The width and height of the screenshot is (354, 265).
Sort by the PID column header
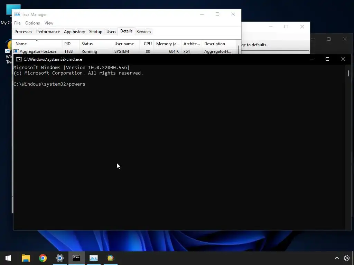point(71,44)
